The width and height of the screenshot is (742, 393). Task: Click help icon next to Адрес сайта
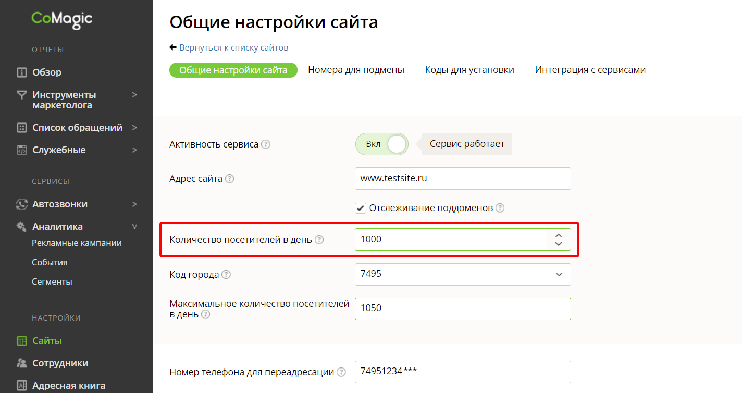click(229, 179)
